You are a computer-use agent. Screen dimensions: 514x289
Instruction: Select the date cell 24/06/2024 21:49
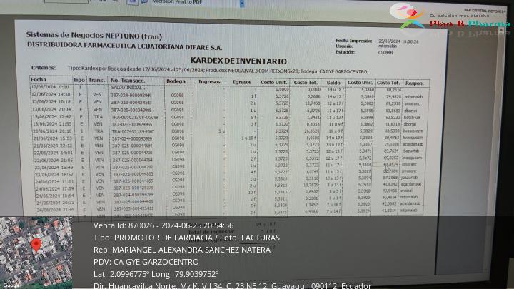(x=56, y=210)
